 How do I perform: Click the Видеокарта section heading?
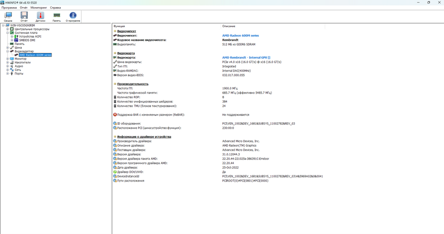(126, 53)
